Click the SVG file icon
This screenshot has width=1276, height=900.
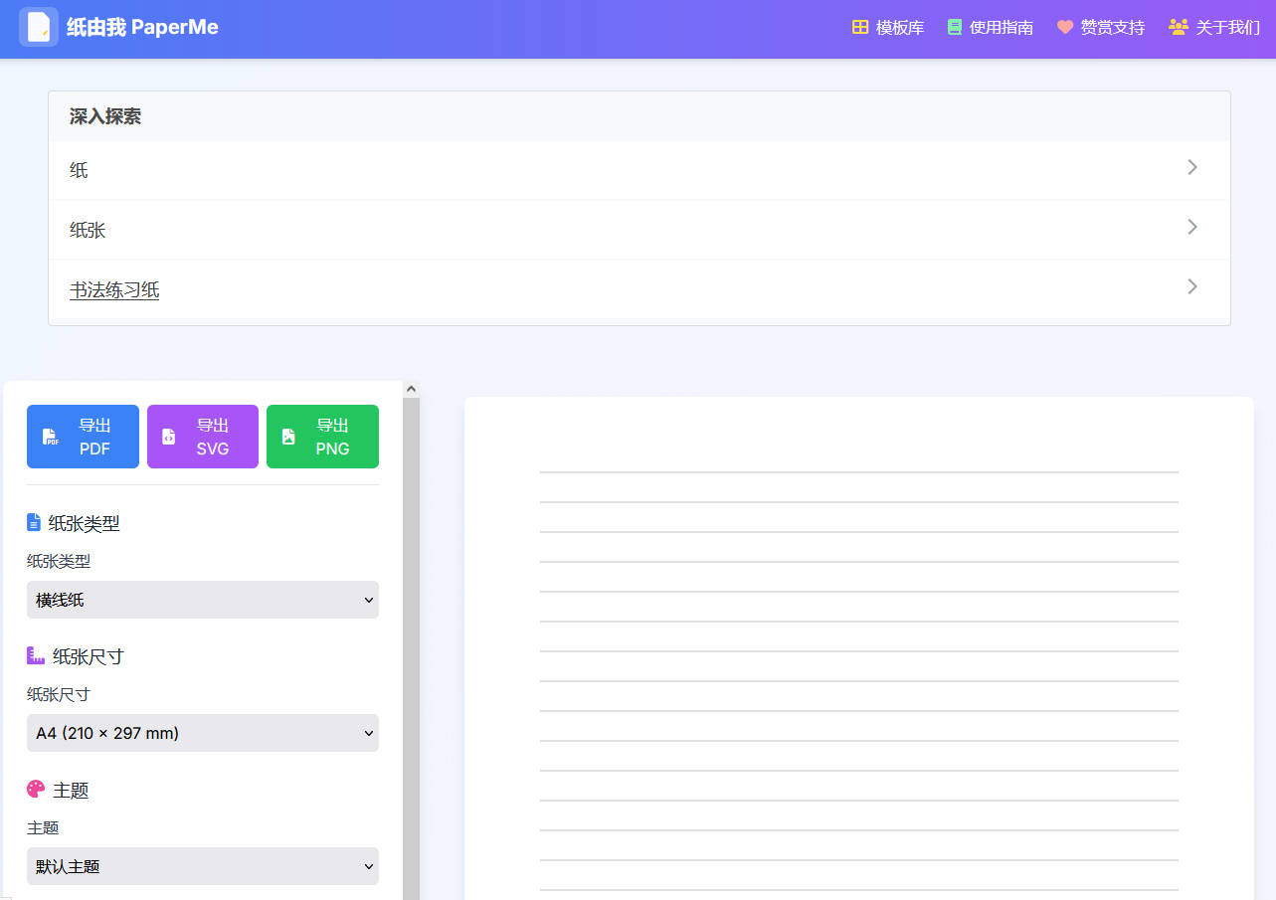tap(169, 437)
